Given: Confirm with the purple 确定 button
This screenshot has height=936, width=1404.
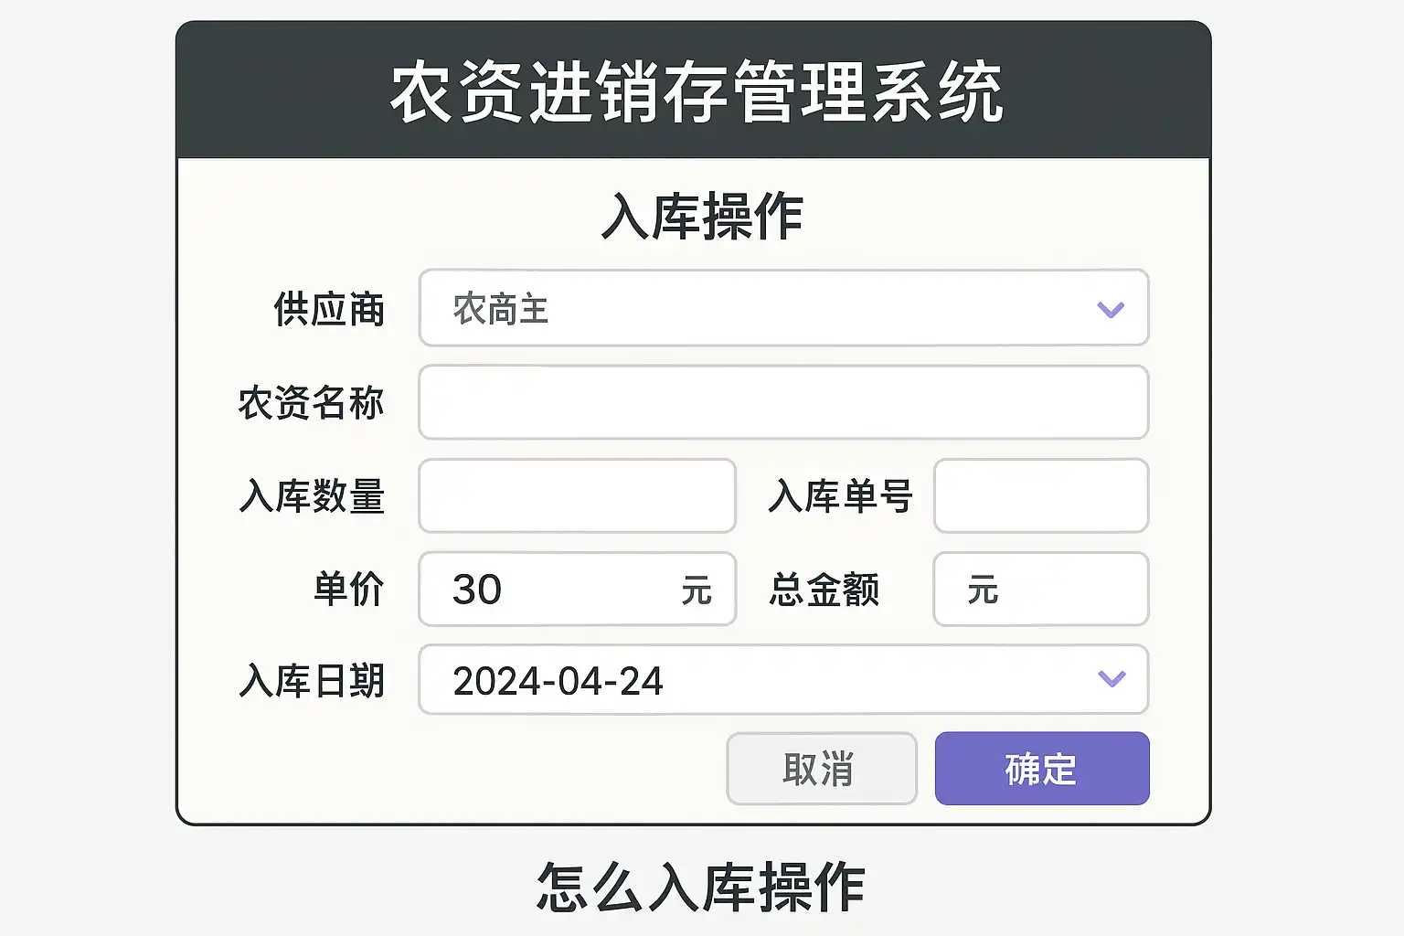Looking at the screenshot, I should (x=1041, y=769).
